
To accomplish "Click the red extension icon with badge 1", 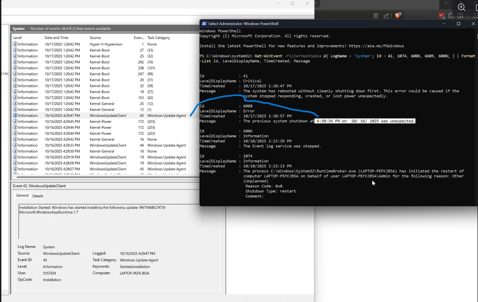I will coord(442,15).
